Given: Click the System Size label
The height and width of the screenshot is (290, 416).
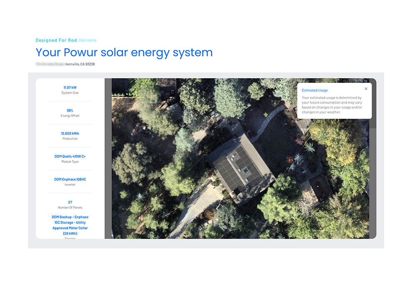Looking at the screenshot, I should [x=70, y=93].
